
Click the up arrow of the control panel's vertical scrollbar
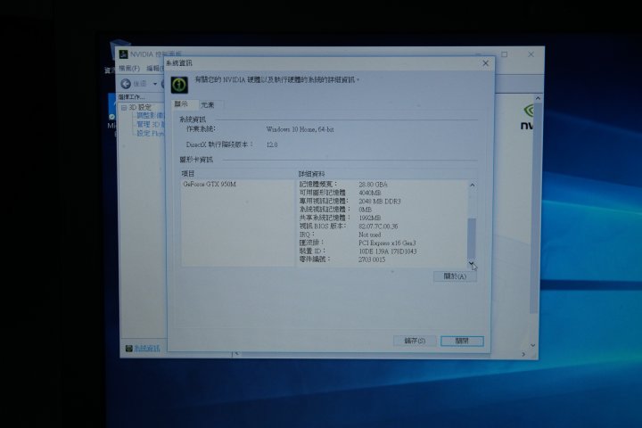(538, 99)
